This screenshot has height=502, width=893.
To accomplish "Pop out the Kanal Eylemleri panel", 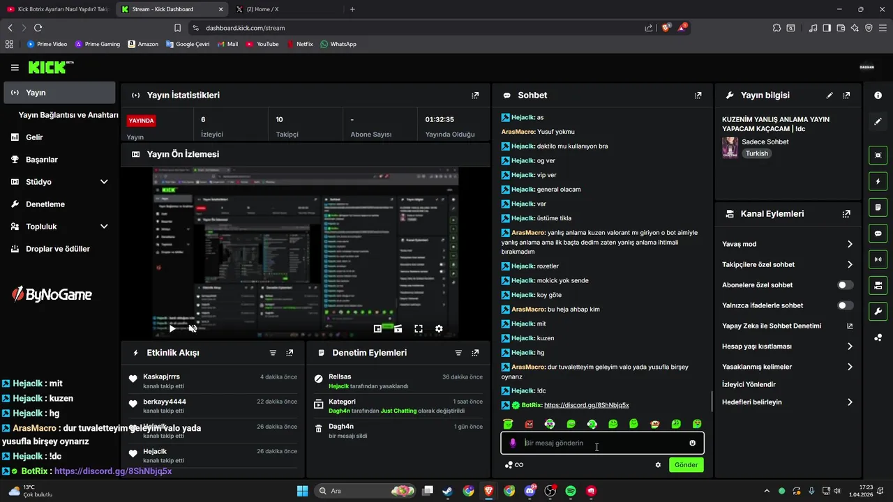I will pos(846,214).
